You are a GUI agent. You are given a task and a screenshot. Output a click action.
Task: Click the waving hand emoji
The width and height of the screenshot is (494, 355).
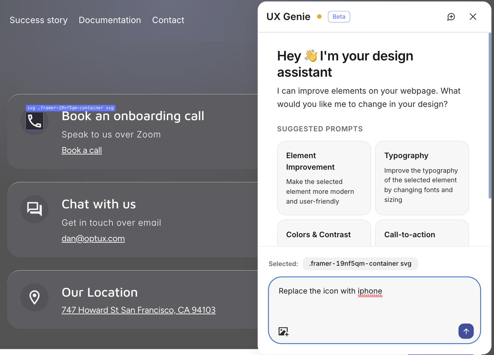coord(311,56)
